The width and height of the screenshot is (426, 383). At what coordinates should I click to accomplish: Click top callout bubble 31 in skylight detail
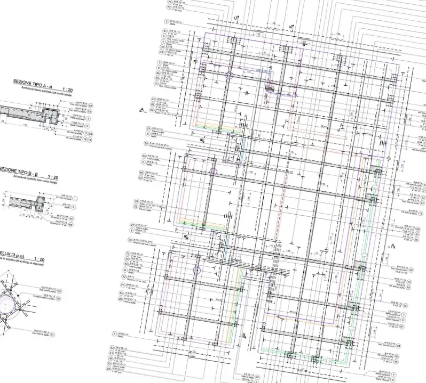(x=60, y=291)
